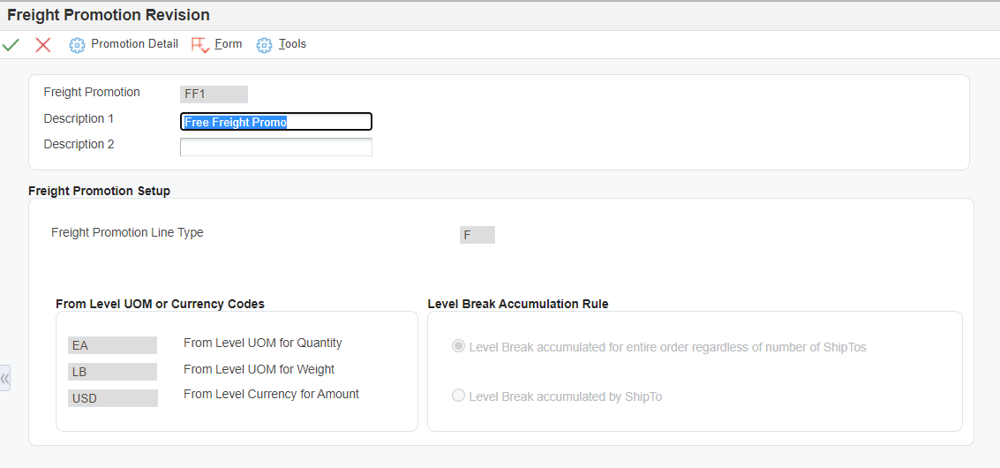Click the Form exit icon

coord(200,45)
